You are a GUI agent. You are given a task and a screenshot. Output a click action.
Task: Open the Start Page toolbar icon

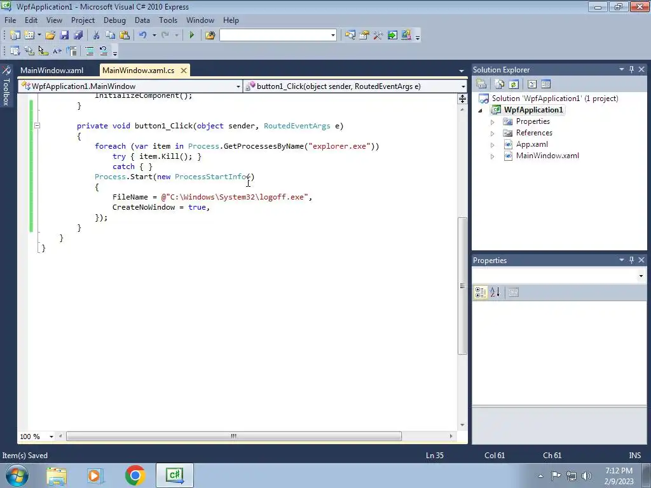392,36
